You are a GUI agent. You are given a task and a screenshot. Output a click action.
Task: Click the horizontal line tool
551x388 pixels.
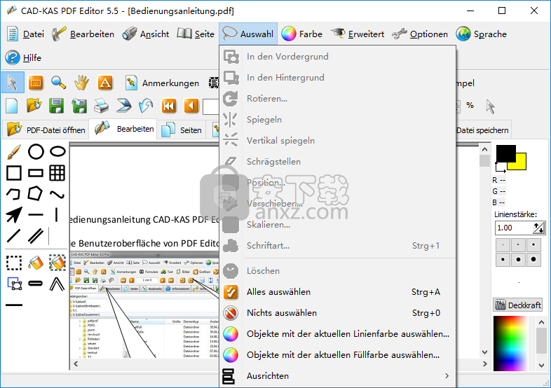(x=36, y=214)
